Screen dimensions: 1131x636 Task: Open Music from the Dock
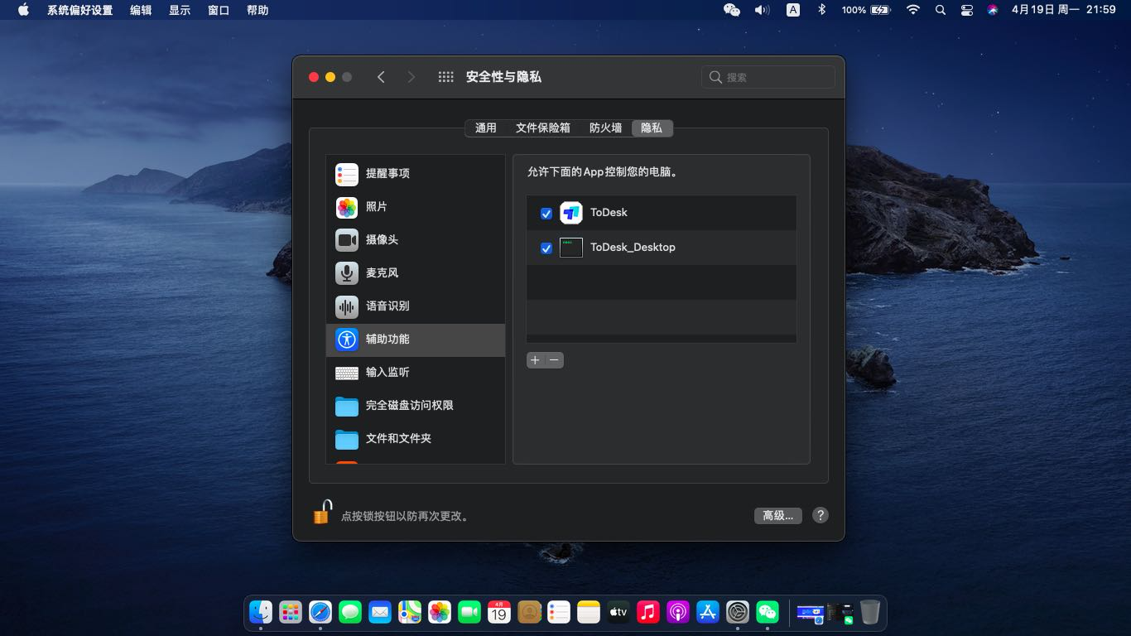tap(648, 612)
